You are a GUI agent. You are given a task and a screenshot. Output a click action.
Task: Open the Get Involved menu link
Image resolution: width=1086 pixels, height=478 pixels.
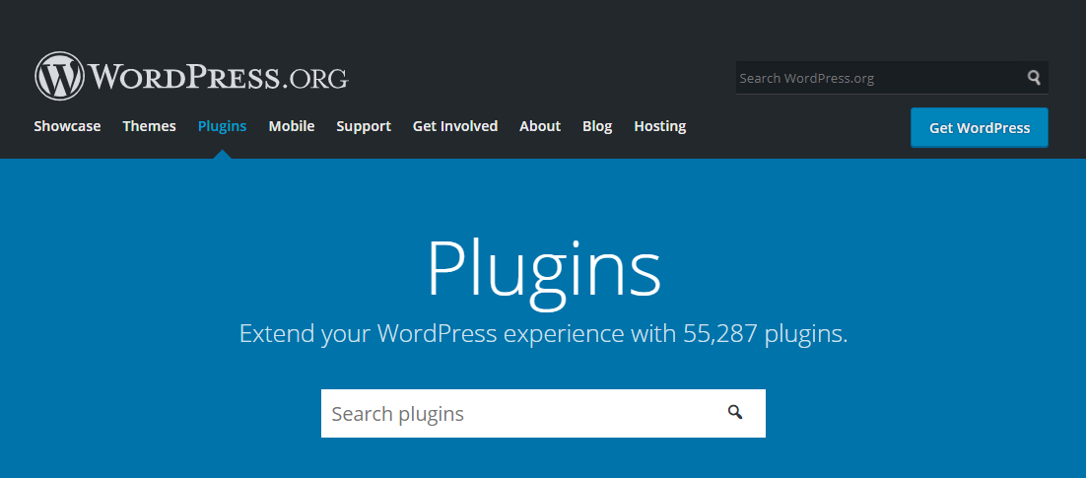(x=455, y=126)
